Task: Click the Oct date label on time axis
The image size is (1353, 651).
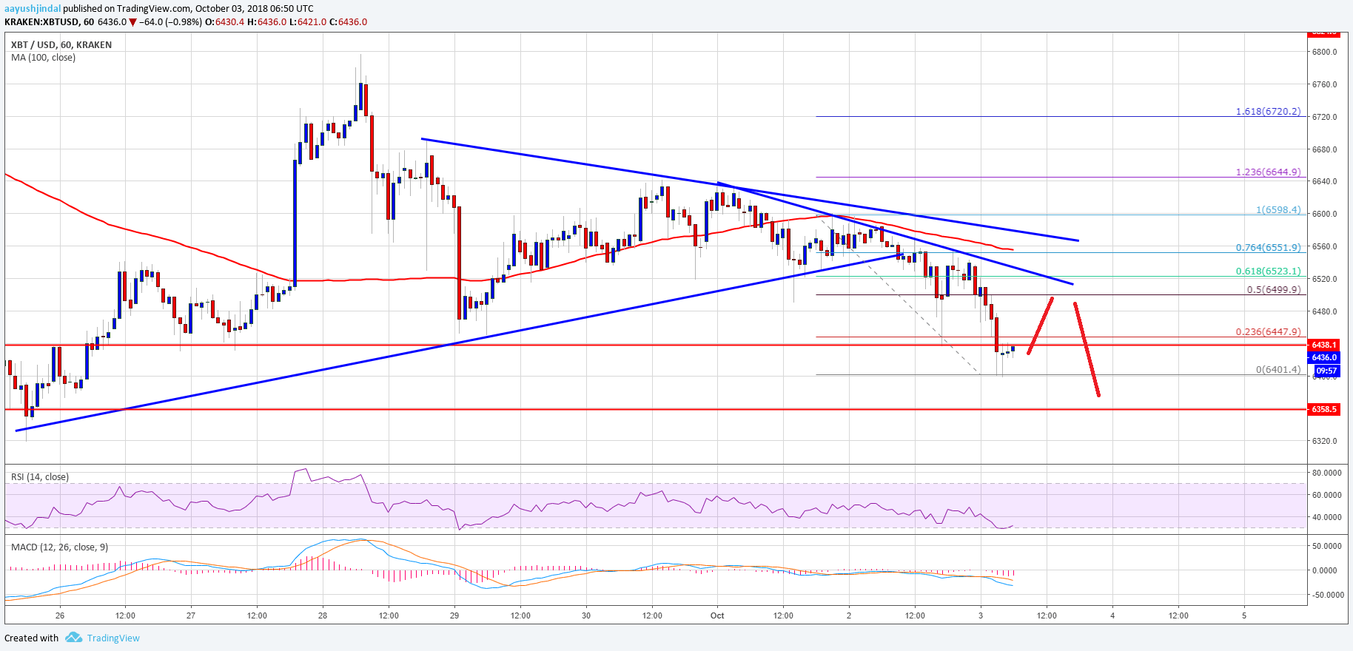Action: (717, 615)
